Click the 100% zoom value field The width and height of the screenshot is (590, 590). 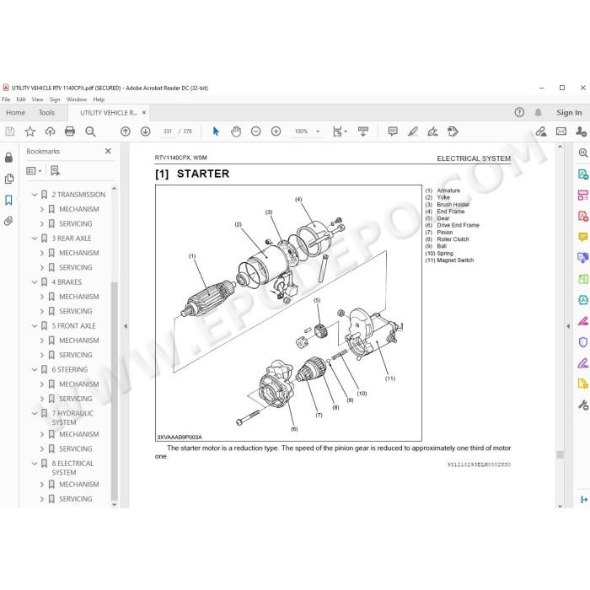tap(301, 131)
